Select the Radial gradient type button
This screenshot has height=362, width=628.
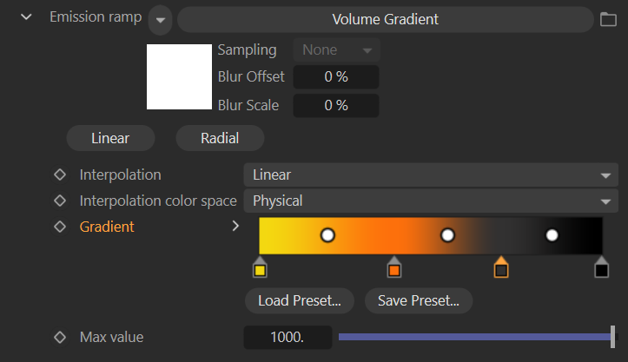(x=220, y=138)
